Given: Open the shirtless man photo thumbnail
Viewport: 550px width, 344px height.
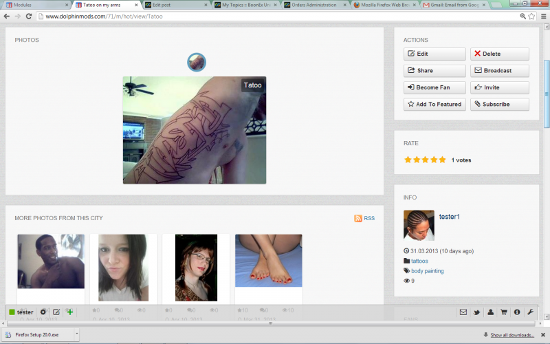Looking at the screenshot, I should 51,261.
